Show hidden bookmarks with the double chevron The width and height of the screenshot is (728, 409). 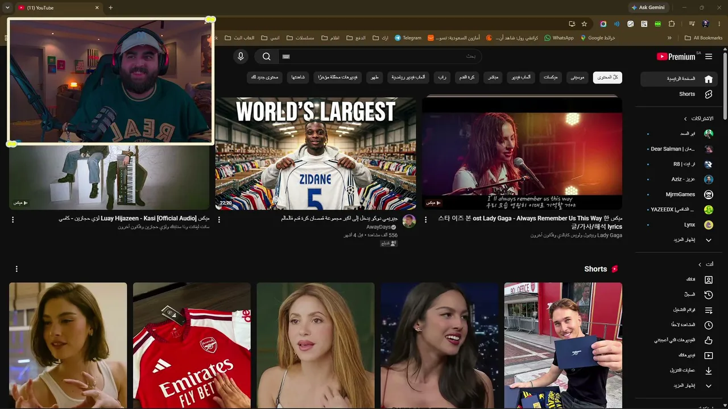point(669,38)
